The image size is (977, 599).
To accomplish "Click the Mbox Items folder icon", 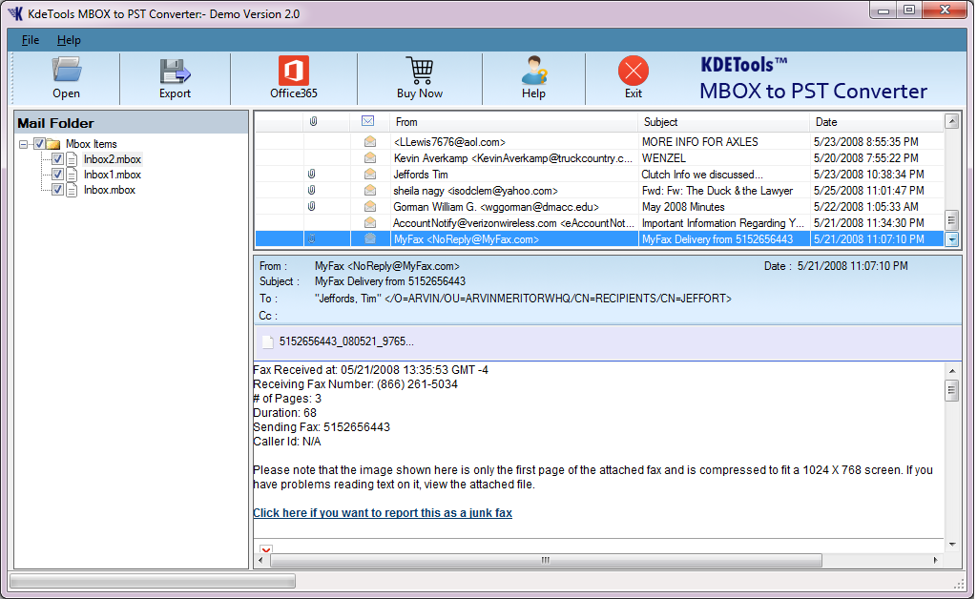I will point(53,144).
